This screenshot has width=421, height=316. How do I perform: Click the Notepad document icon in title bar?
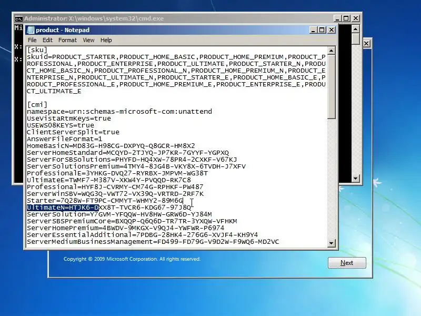pos(31,30)
